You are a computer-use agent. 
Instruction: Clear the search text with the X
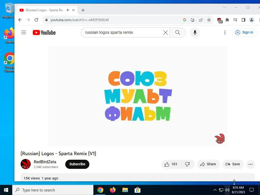(x=166, y=32)
